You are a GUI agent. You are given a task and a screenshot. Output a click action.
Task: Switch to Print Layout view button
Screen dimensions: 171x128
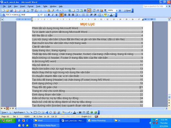tap(7, 108)
